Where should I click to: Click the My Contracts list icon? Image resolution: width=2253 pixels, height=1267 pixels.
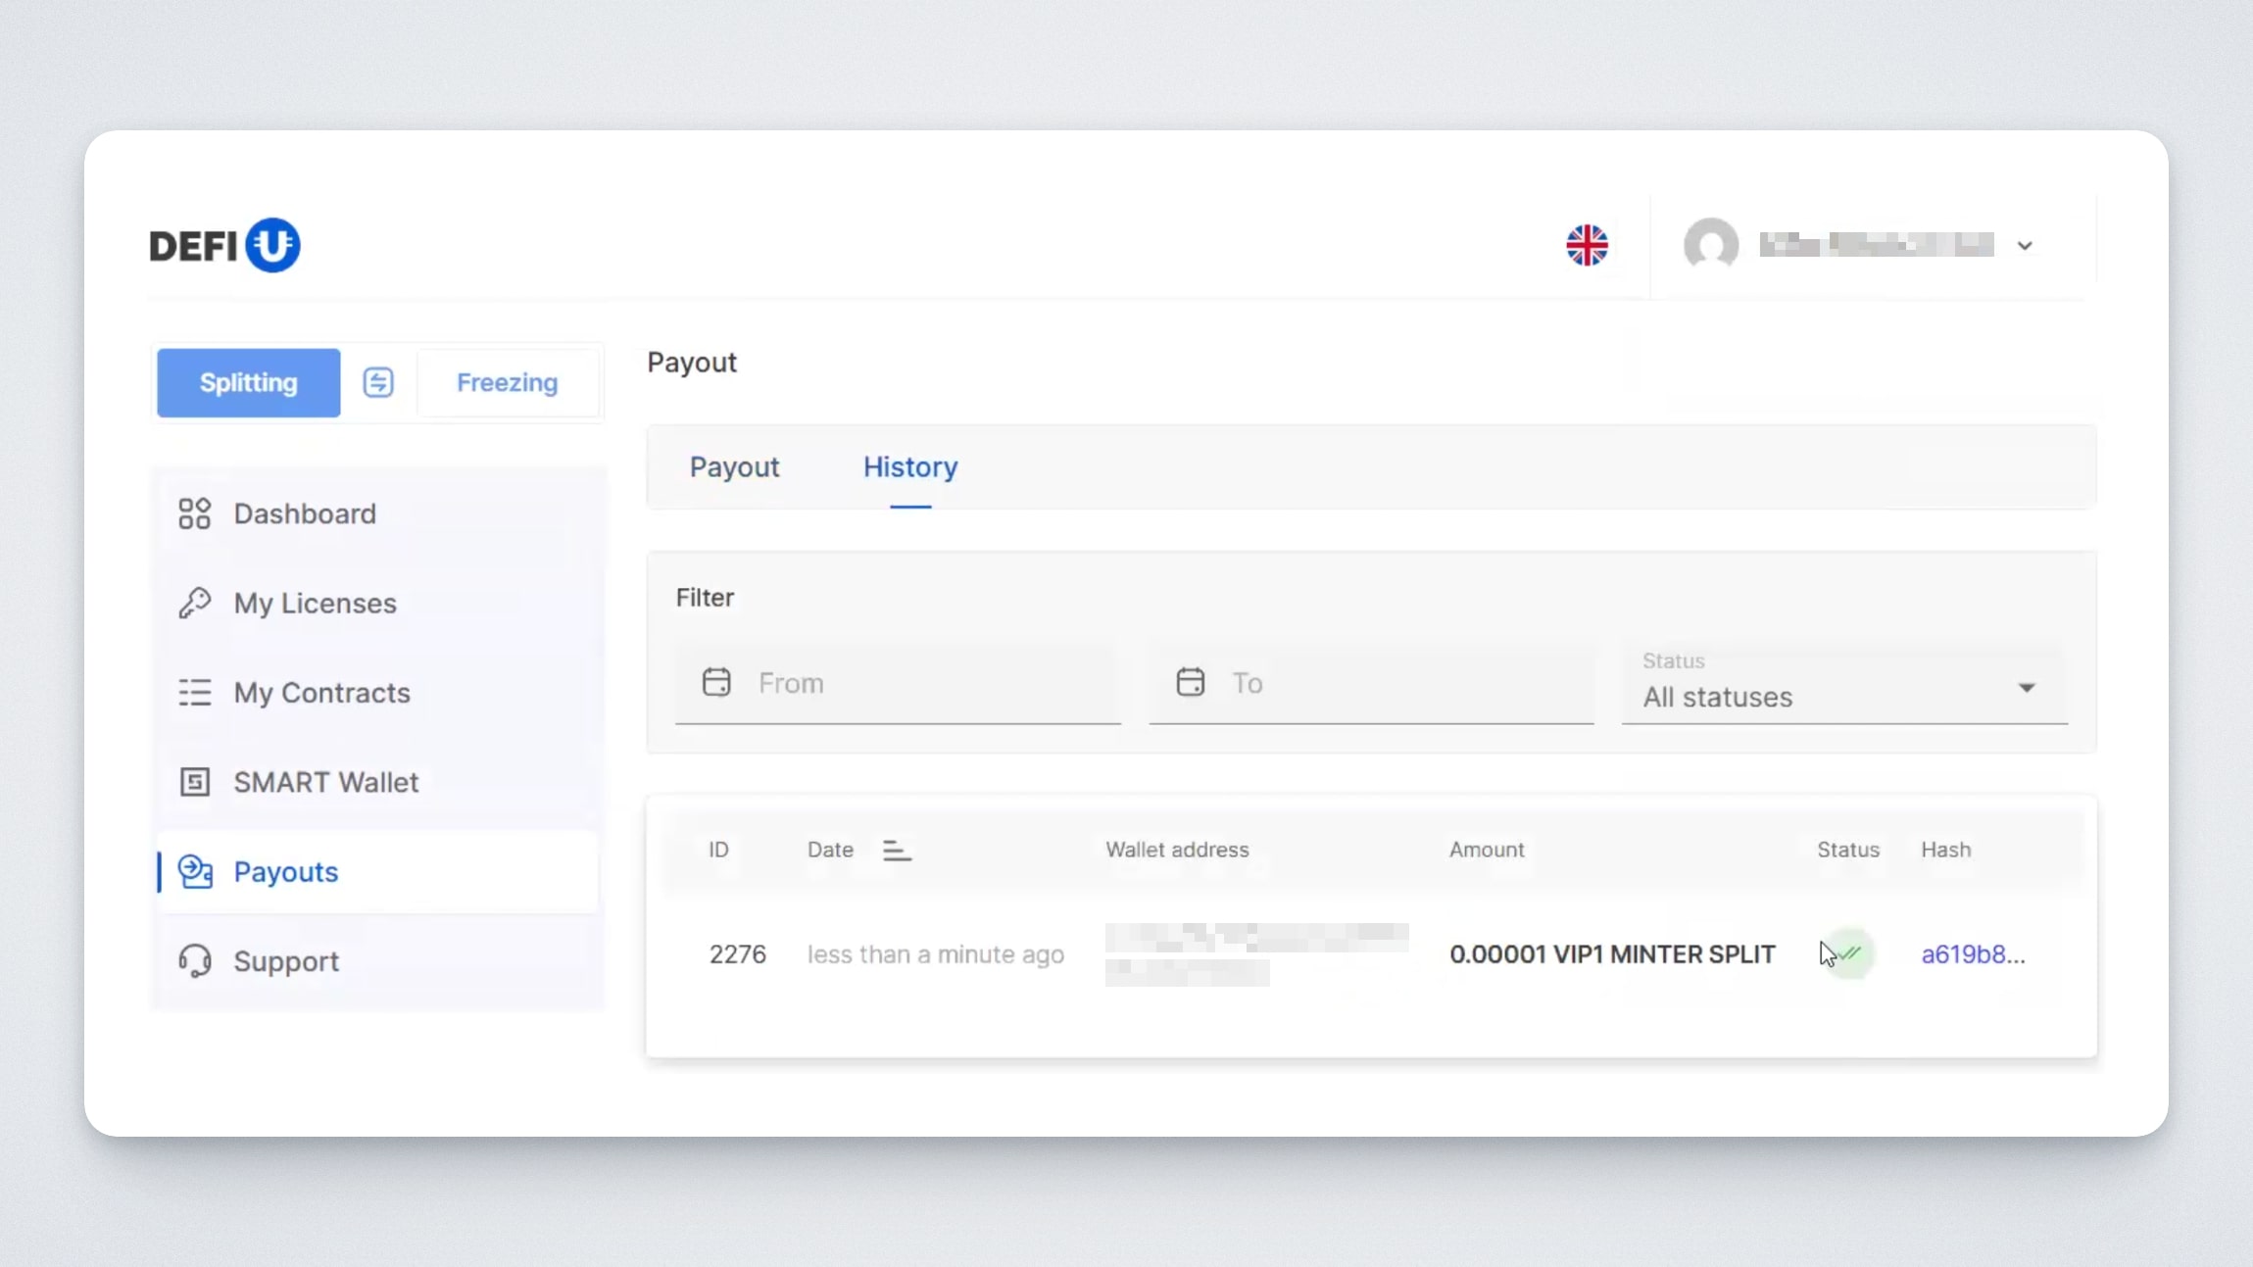click(194, 693)
